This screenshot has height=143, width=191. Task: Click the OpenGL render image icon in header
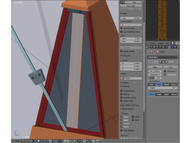pos(97,141)
